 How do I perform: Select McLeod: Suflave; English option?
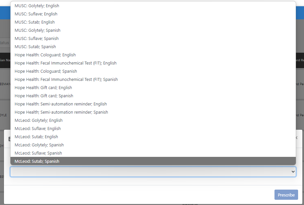(153, 129)
